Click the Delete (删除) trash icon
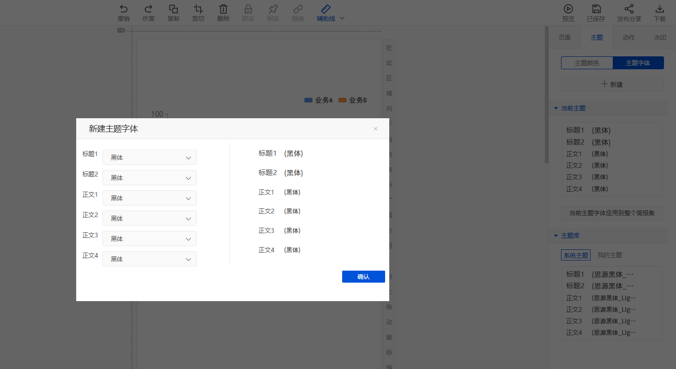676x369 pixels. [223, 9]
